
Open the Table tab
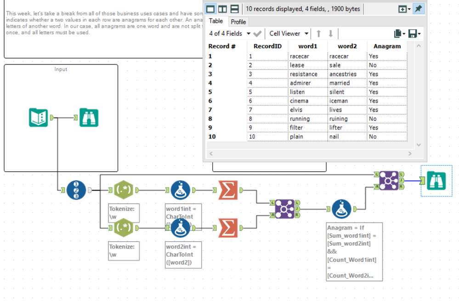pos(216,21)
